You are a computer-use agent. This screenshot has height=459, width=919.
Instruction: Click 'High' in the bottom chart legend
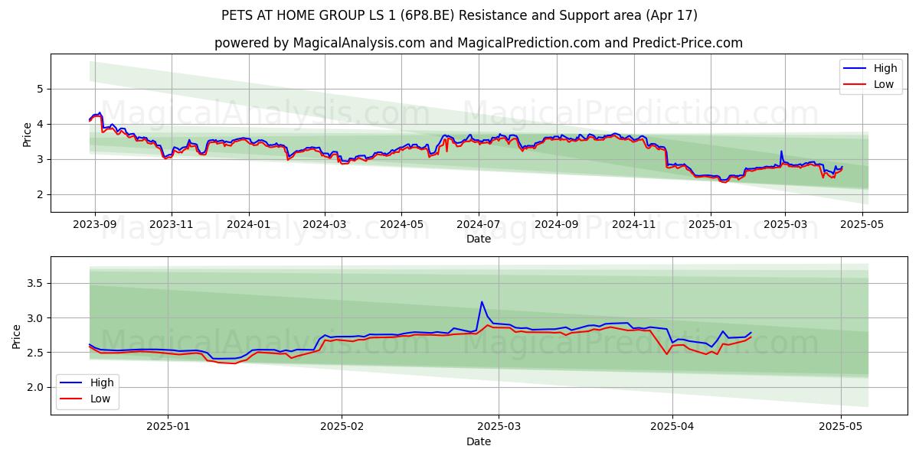(x=102, y=382)
